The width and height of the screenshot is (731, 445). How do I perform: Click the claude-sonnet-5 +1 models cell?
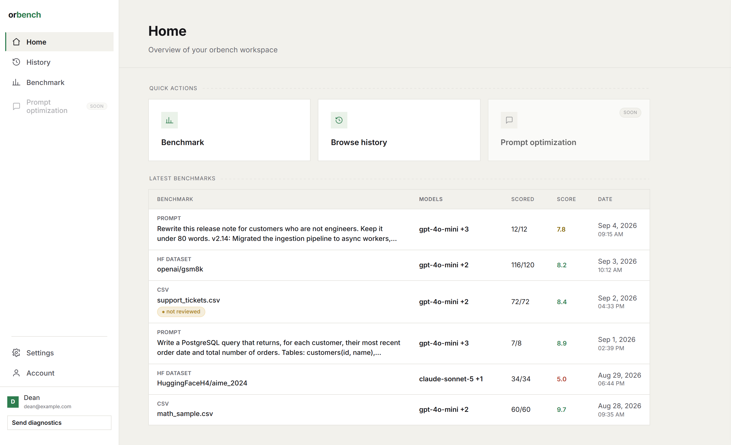click(x=451, y=379)
